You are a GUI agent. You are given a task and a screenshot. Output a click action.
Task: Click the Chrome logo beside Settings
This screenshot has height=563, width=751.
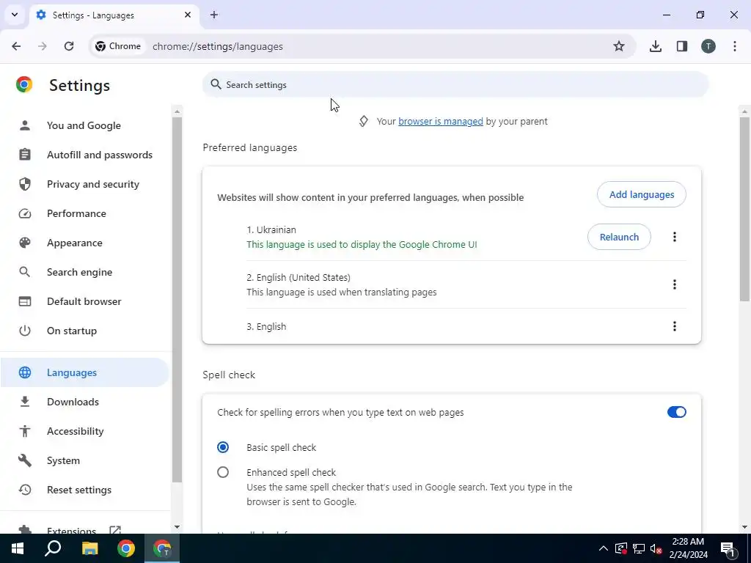click(24, 84)
